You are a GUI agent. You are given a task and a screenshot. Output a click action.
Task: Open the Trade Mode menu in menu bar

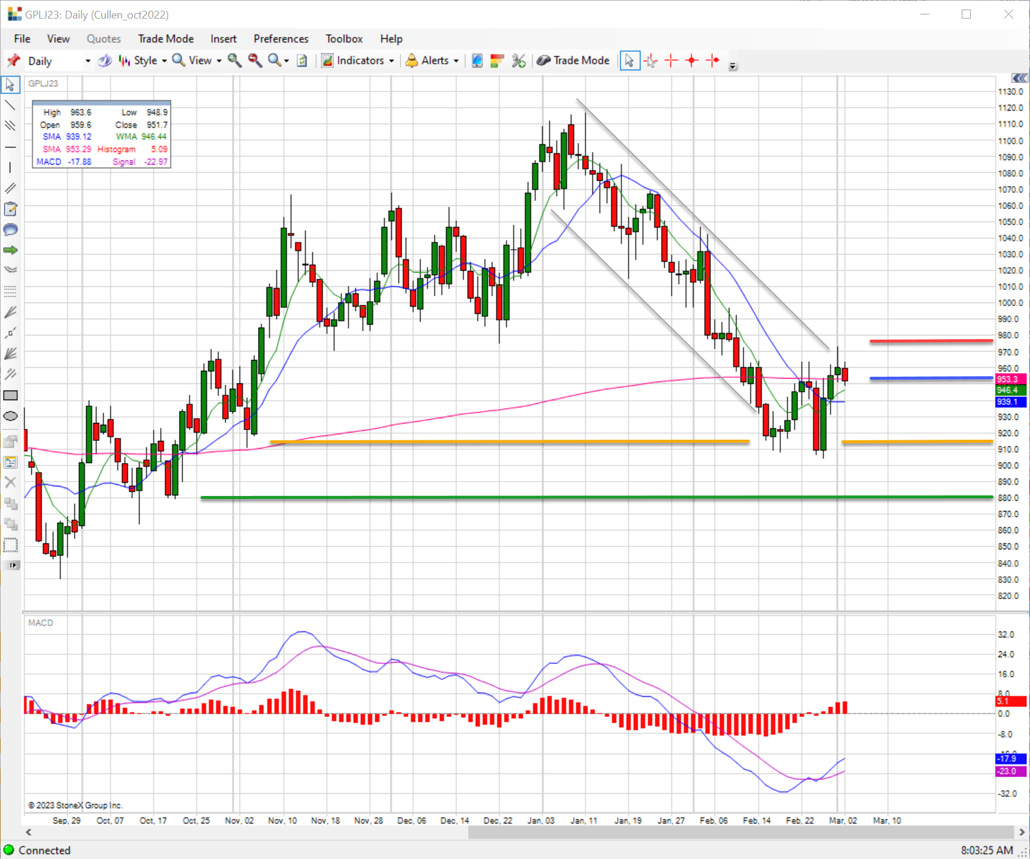[166, 39]
